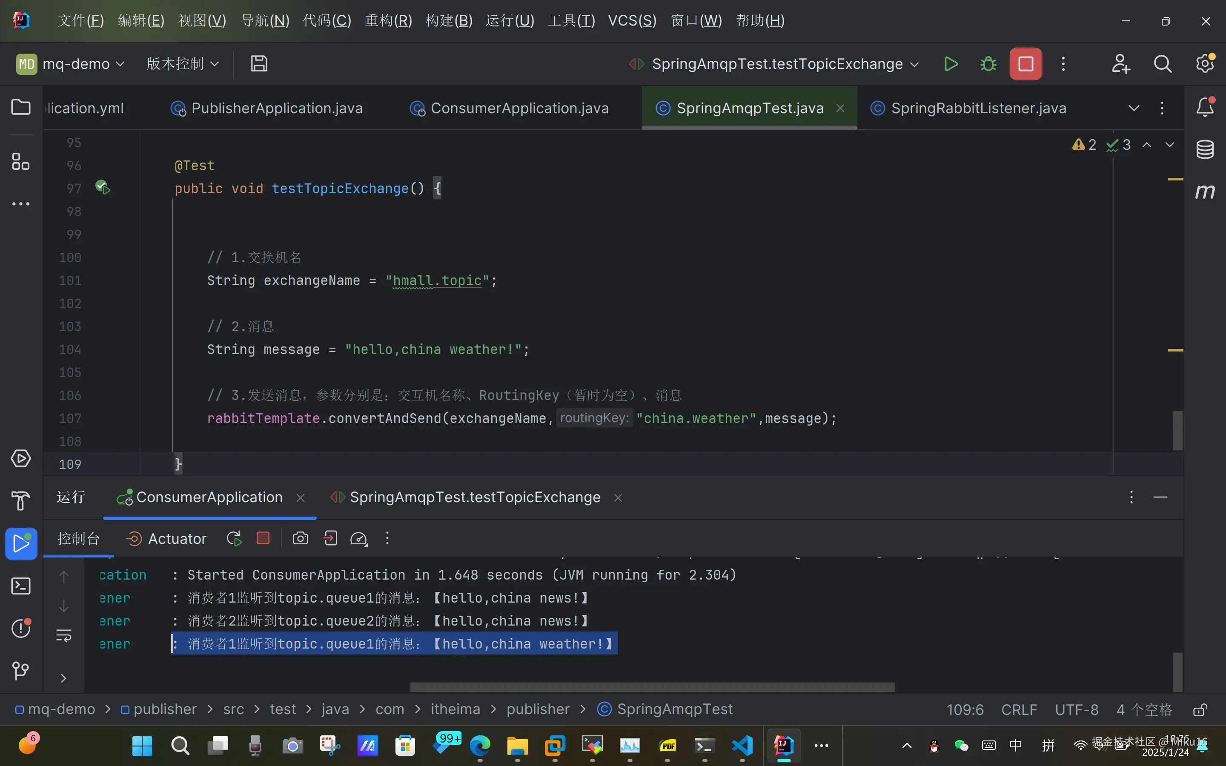Click the Rerun icon in console toolbar
The height and width of the screenshot is (766, 1226).
click(x=234, y=538)
